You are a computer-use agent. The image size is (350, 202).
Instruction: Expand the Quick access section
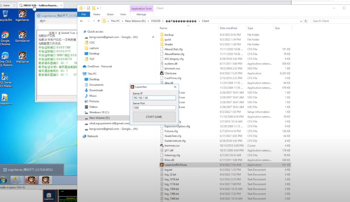click(81, 32)
